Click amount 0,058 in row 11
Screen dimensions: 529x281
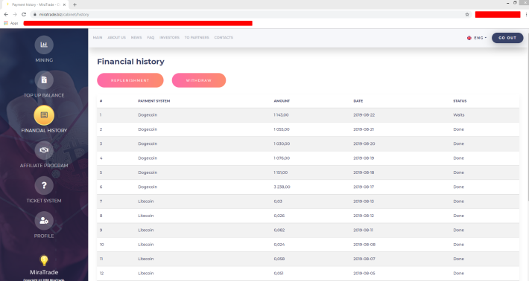click(x=279, y=259)
